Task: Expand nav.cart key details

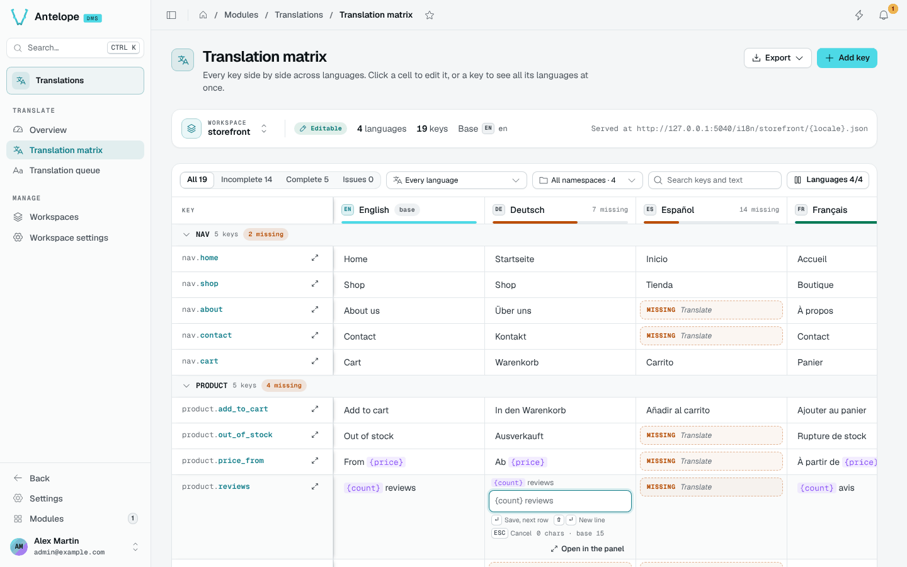Action: (315, 361)
